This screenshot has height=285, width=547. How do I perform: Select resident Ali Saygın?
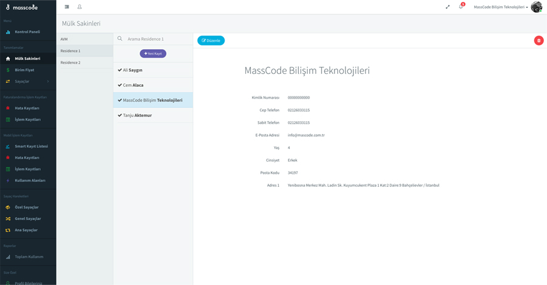coord(153,70)
